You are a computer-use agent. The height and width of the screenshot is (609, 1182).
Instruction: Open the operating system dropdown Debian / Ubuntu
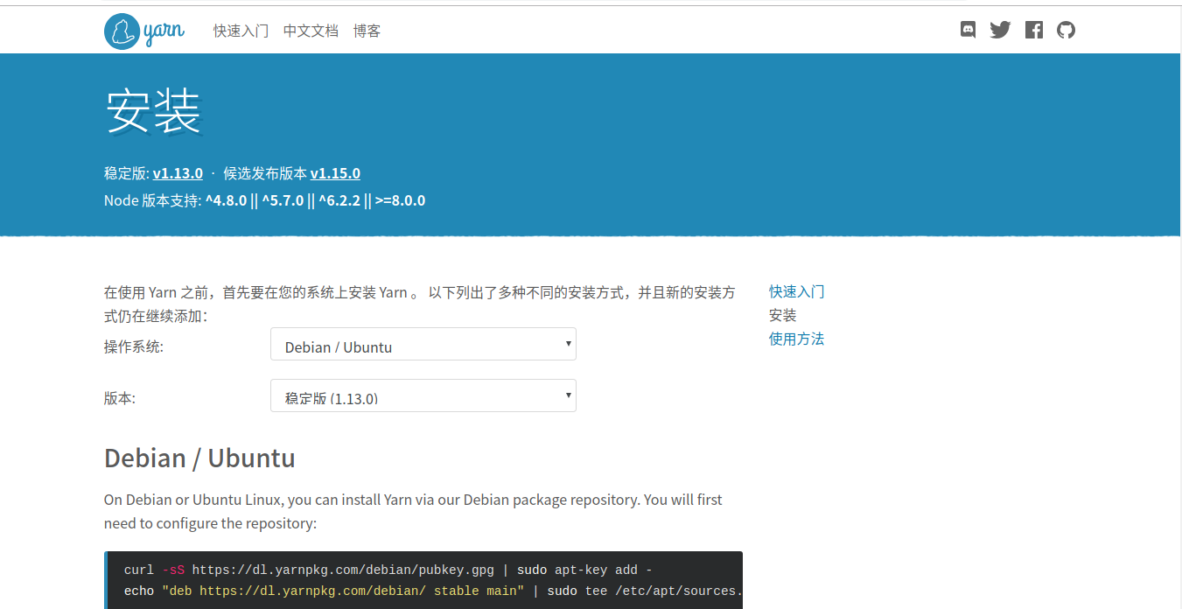[x=423, y=344]
